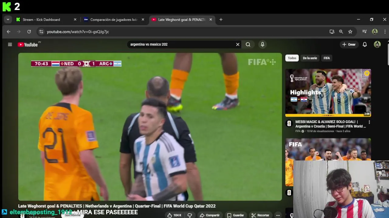
Task: Open the Chrome tab search dropdown
Action: (x=8, y=19)
